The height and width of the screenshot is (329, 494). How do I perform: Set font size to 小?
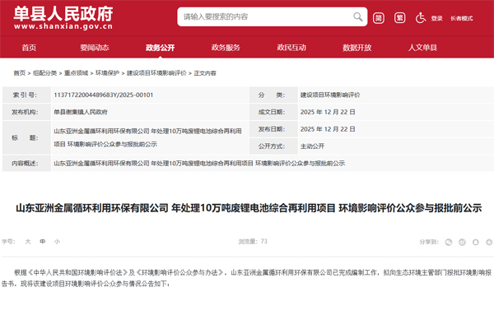57,242
